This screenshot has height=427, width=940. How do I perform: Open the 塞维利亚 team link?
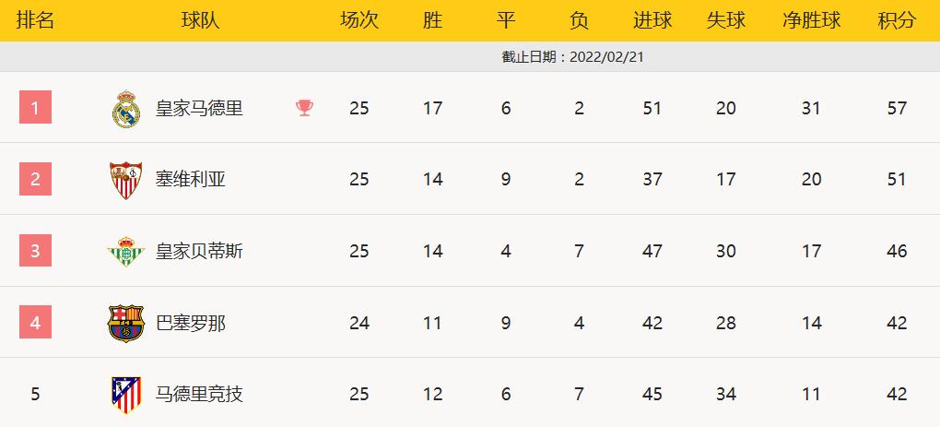coord(191,180)
